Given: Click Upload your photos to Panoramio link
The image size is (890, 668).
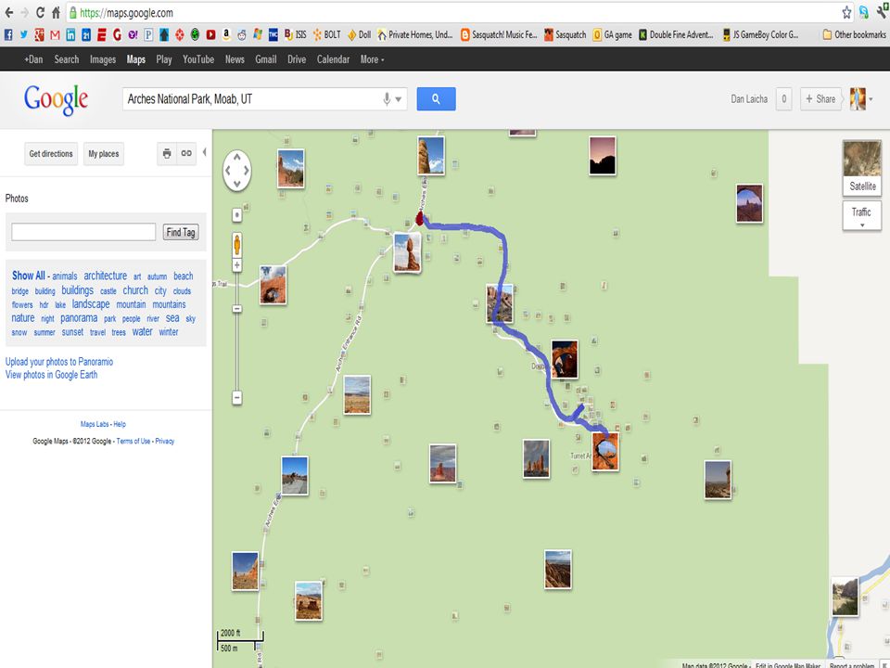Looking at the screenshot, I should click(59, 362).
